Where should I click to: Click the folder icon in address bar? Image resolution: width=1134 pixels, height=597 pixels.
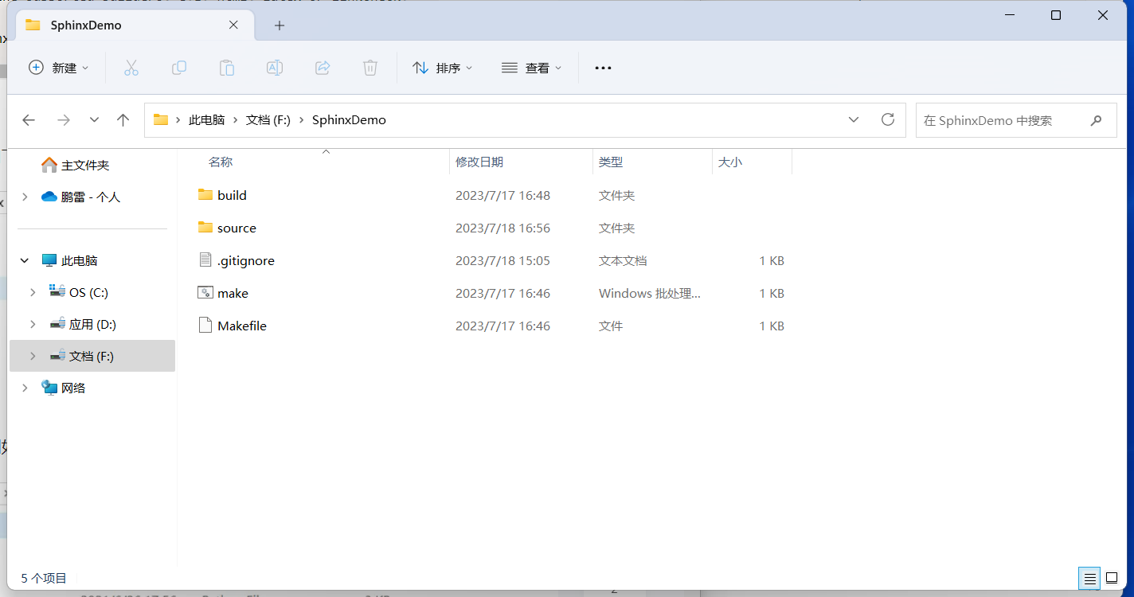161,119
